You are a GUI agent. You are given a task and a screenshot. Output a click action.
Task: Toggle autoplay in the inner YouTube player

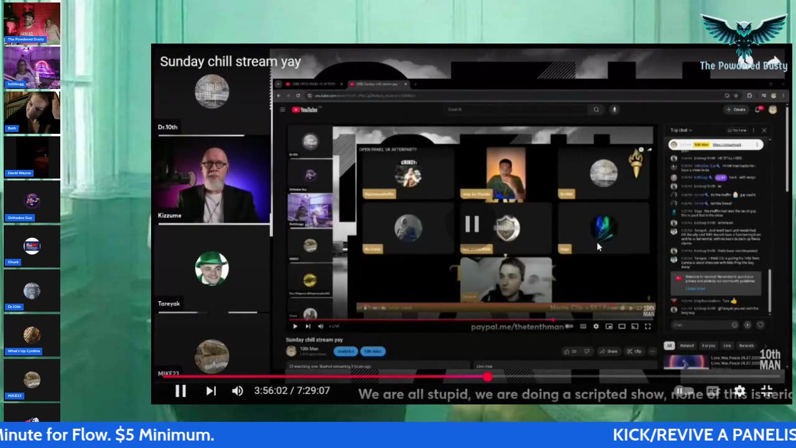tap(569, 326)
